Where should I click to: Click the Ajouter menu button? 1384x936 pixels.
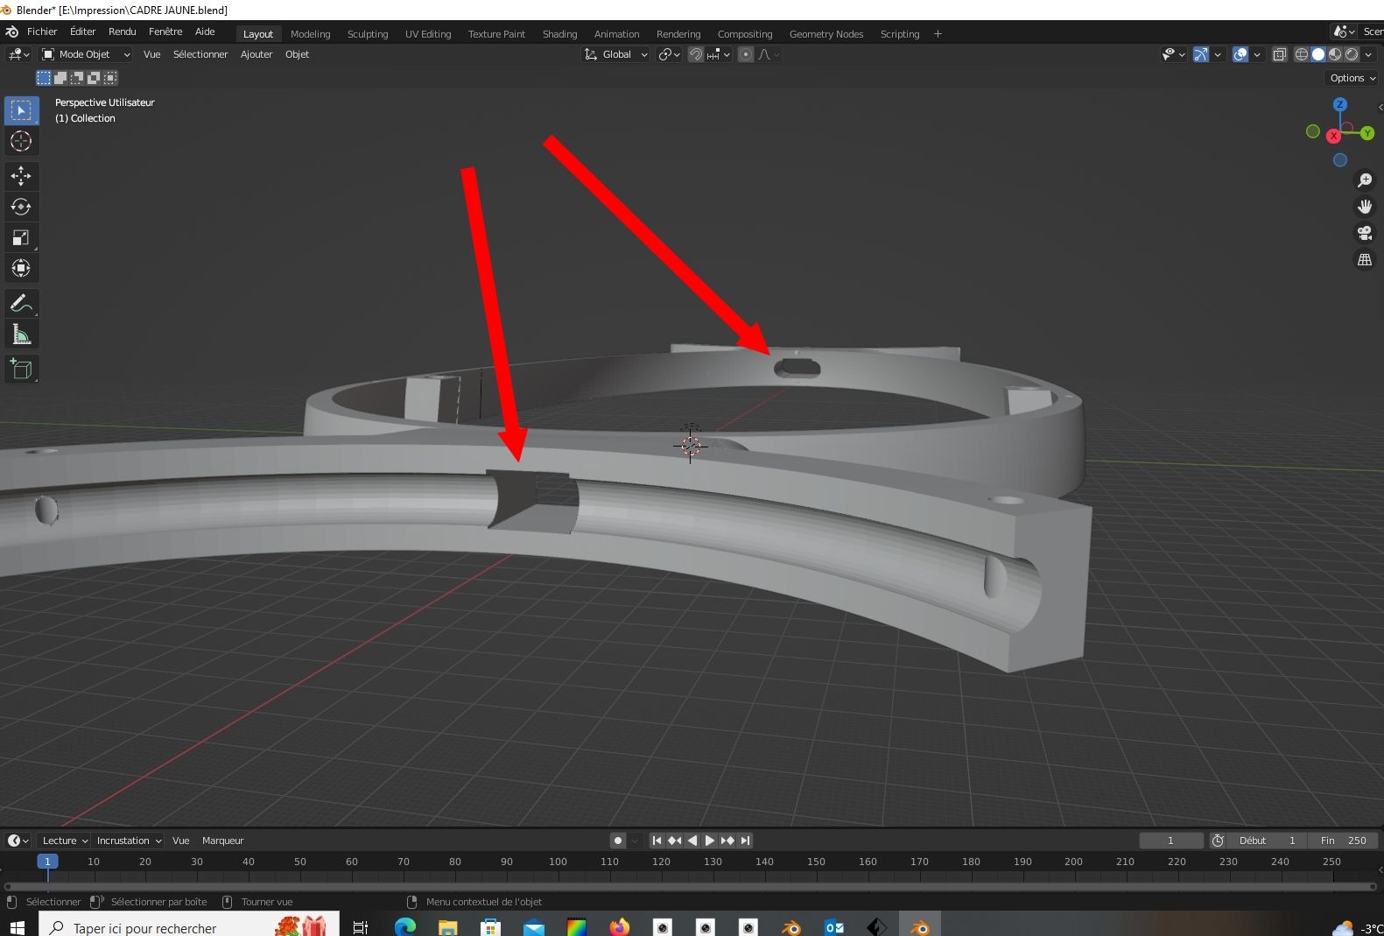[256, 54]
